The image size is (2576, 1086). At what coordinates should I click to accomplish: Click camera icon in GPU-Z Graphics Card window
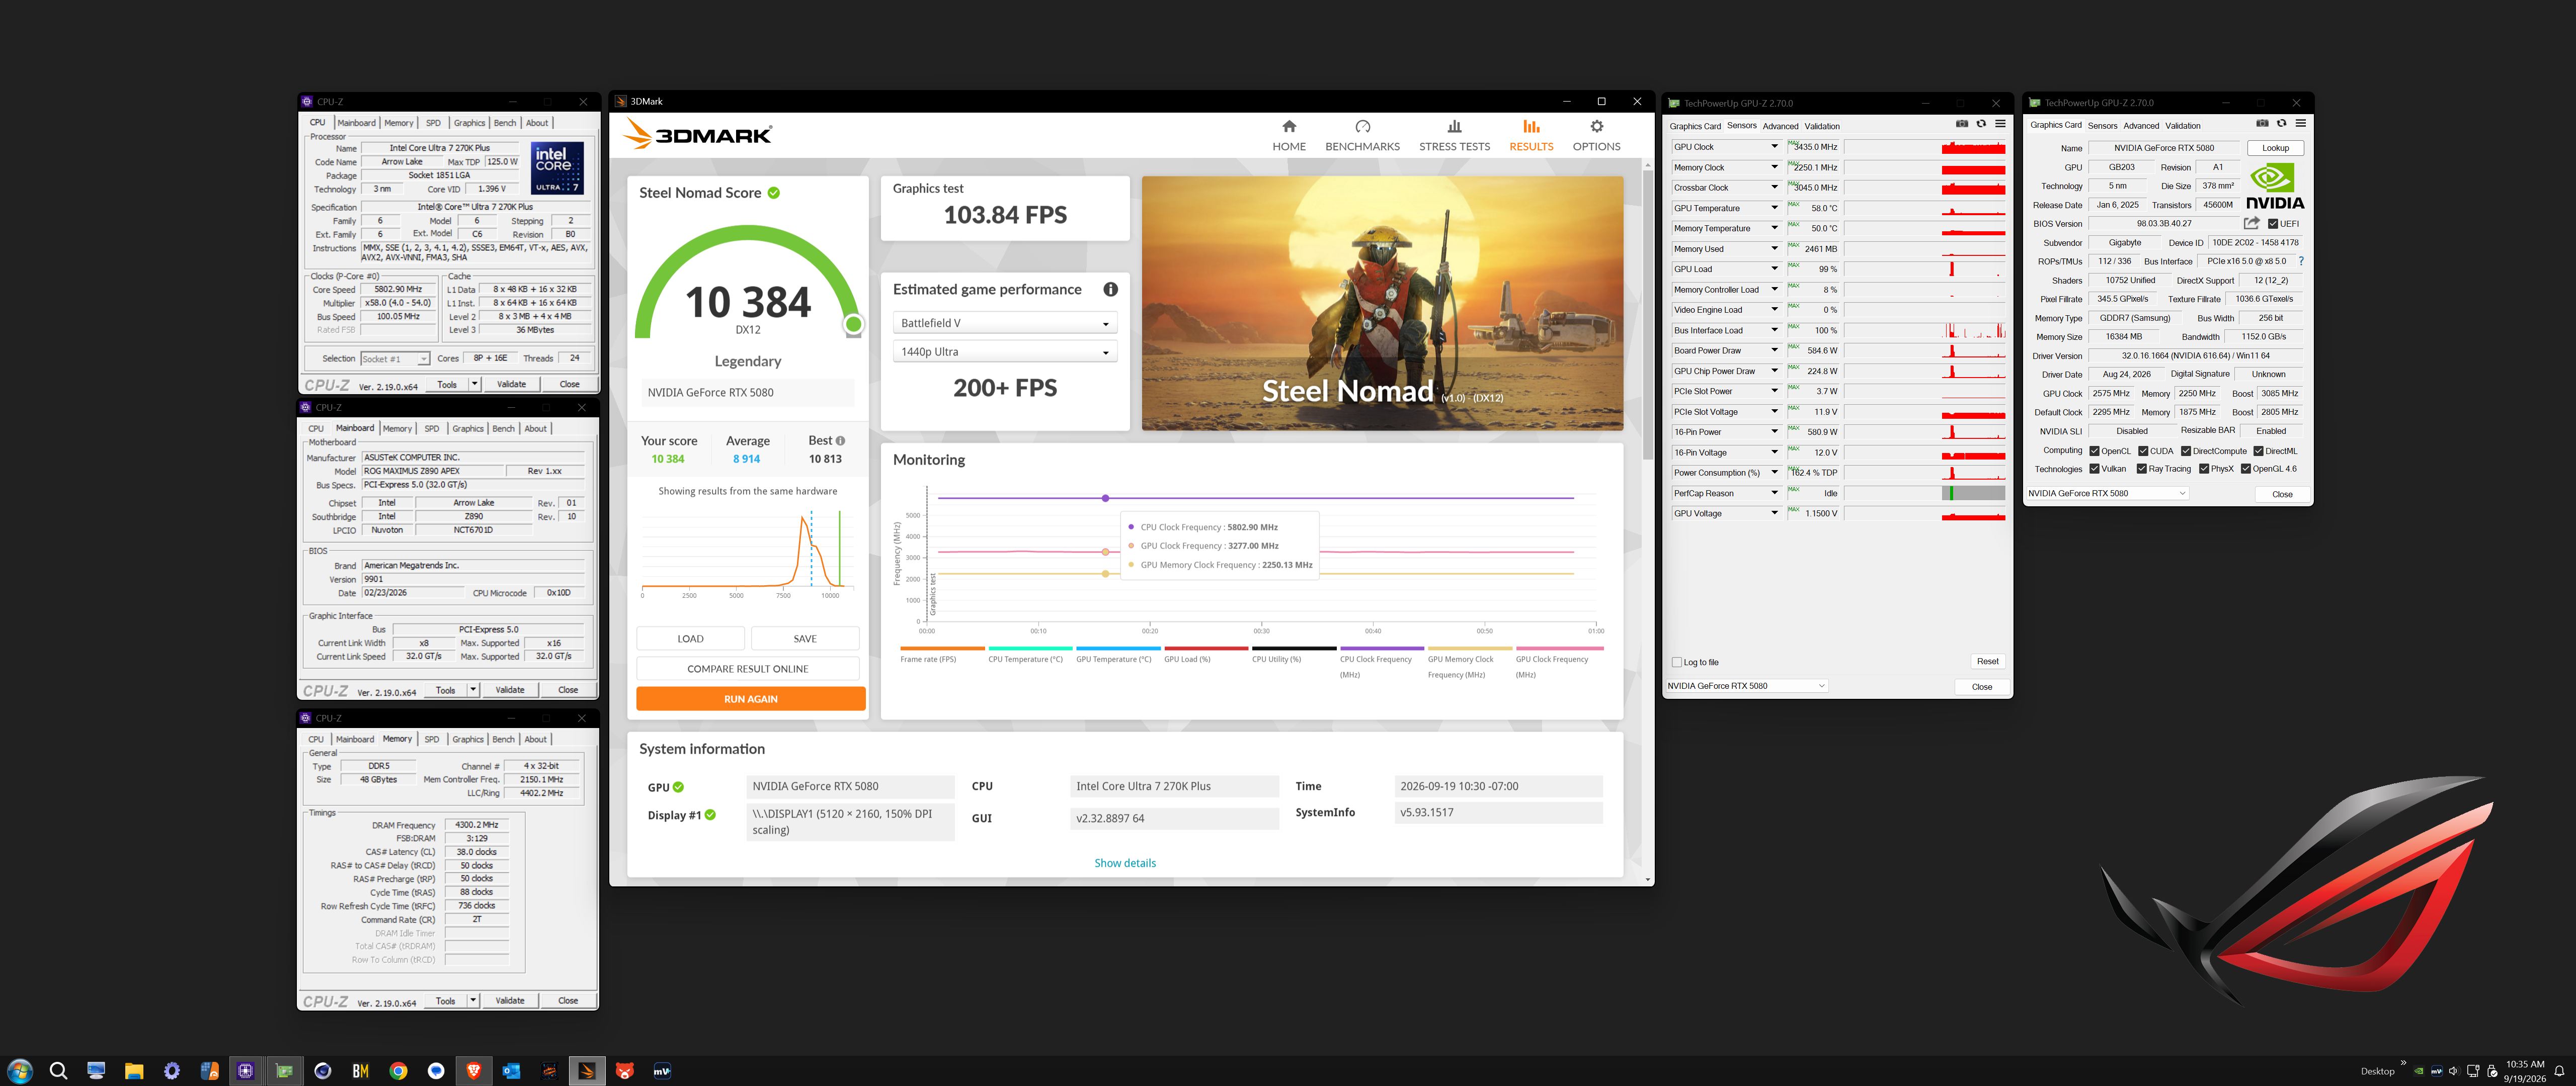pyautogui.click(x=2262, y=124)
